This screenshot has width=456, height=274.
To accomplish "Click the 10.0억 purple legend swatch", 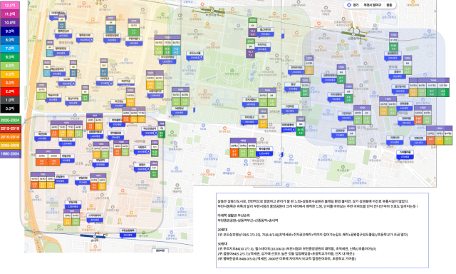I will pyautogui.click(x=10, y=23).
